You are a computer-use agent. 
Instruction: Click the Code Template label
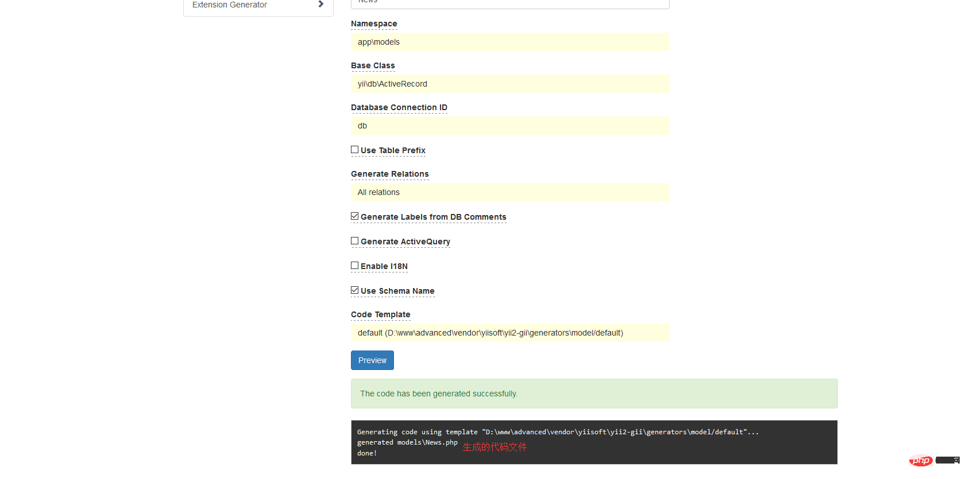[381, 314]
